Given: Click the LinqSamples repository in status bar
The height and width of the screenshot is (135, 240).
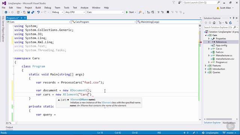Looking at the screenshot, I should coord(210,133).
